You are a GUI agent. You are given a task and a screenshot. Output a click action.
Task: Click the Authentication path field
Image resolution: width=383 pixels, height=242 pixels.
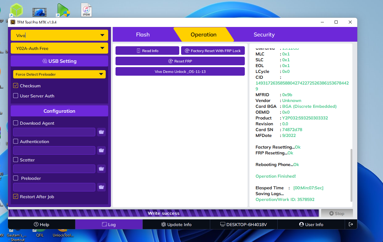click(54, 150)
